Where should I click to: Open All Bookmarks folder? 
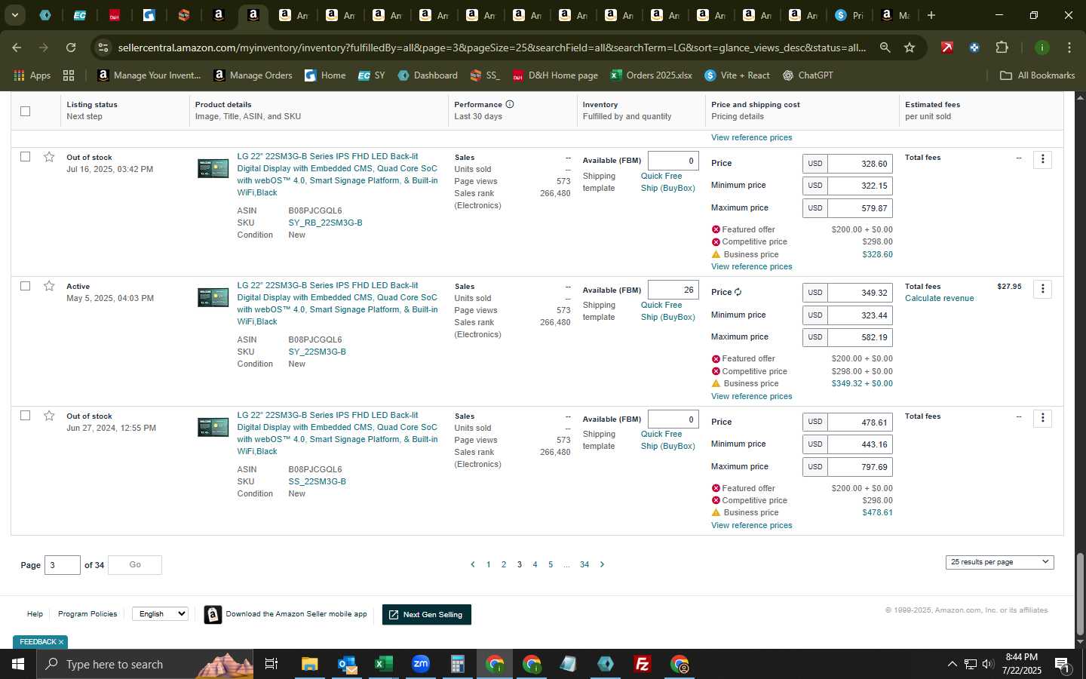1037,75
